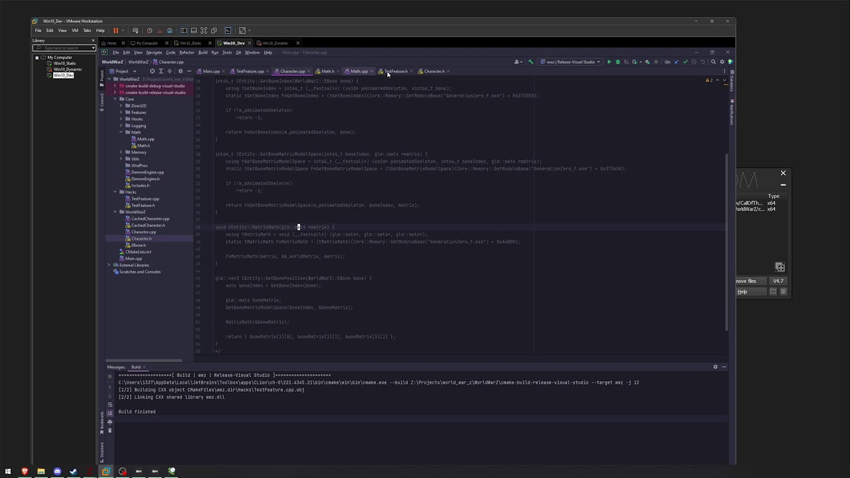Show Git history clock icon
Image resolution: width=850 pixels, height=478 pixels.
pyautogui.click(x=694, y=62)
